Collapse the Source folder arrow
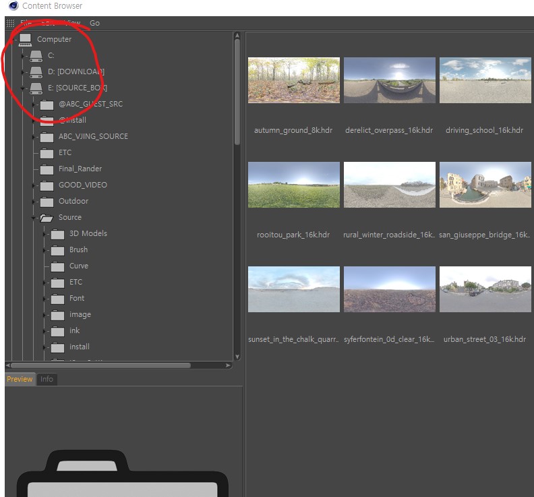The image size is (534, 497). (34, 218)
